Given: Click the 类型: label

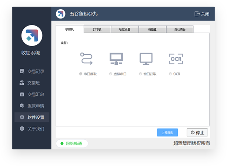Looking at the screenshot, I should tap(64, 43).
